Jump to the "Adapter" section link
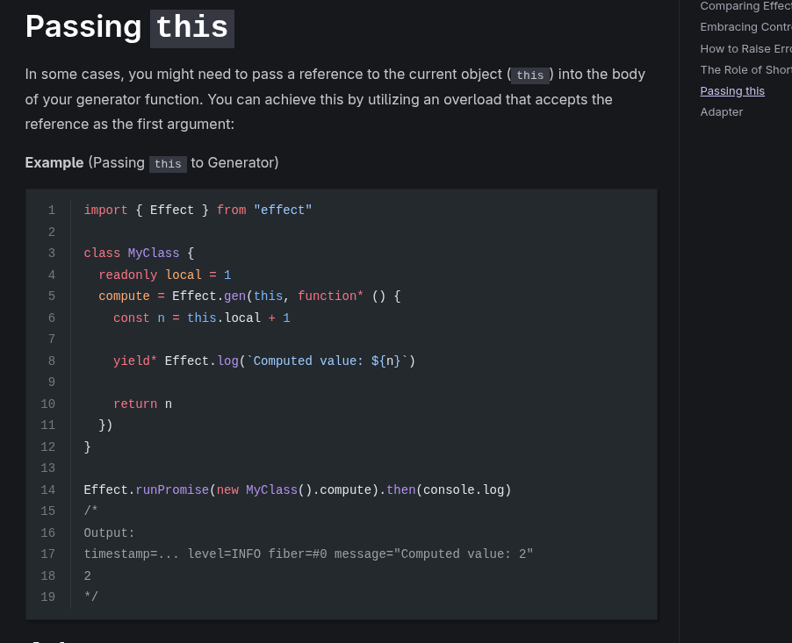Screen dimensions: 792x643 (721, 112)
